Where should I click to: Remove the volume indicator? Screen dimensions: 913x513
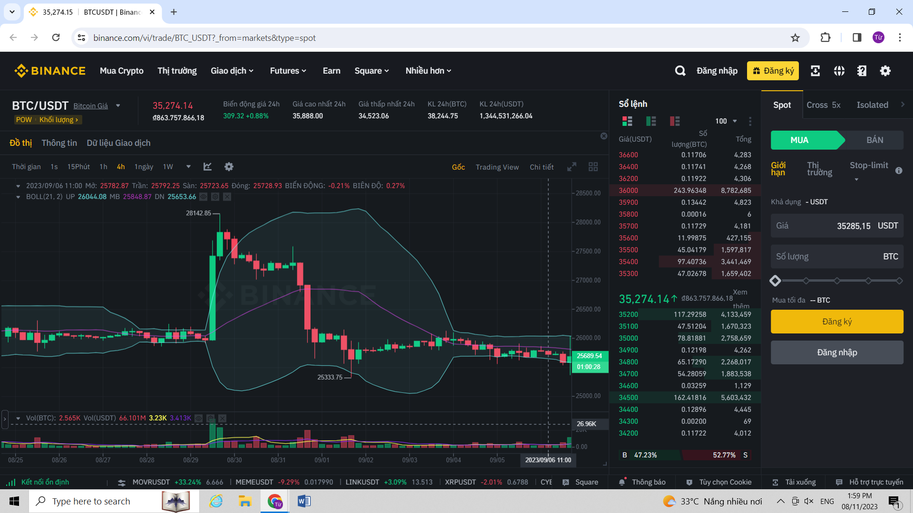point(222,418)
